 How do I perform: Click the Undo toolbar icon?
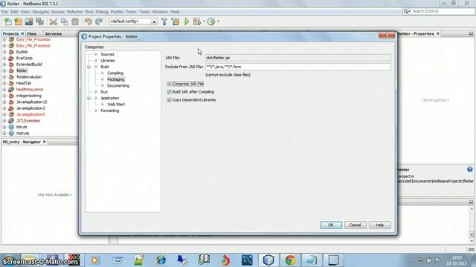click(88, 22)
